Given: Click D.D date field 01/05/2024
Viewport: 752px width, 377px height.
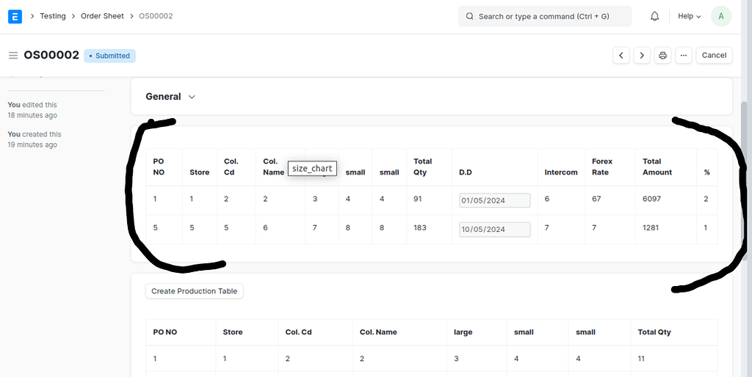Looking at the screenshot, I should [x=495, y=200].
